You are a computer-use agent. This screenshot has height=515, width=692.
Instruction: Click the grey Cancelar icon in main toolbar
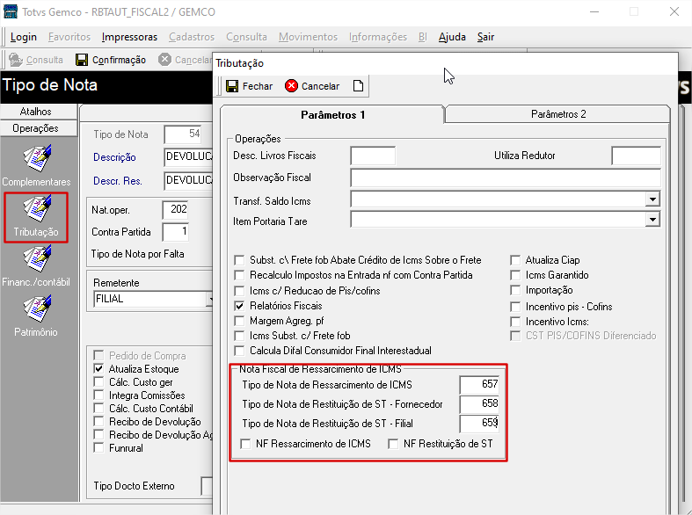coord(164,60)
